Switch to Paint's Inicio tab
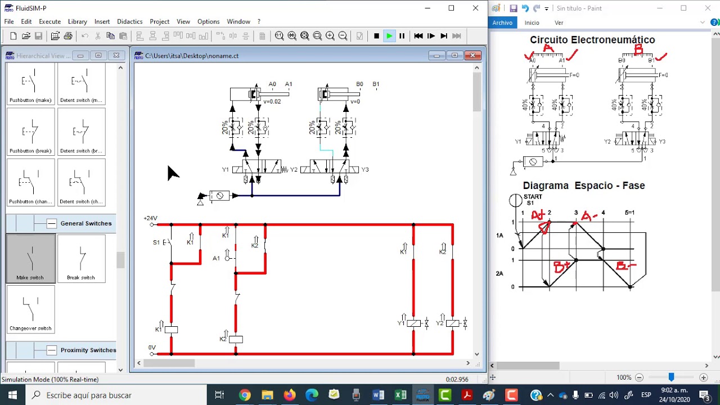The image size is (720, 405). pos(532,22)
